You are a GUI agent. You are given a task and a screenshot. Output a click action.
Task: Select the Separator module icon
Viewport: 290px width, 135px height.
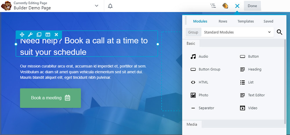193,108
